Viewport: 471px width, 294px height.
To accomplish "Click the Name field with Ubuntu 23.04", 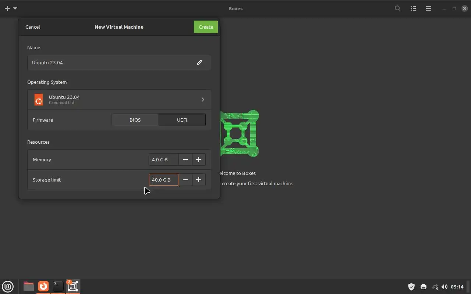I will pos(119,62).
